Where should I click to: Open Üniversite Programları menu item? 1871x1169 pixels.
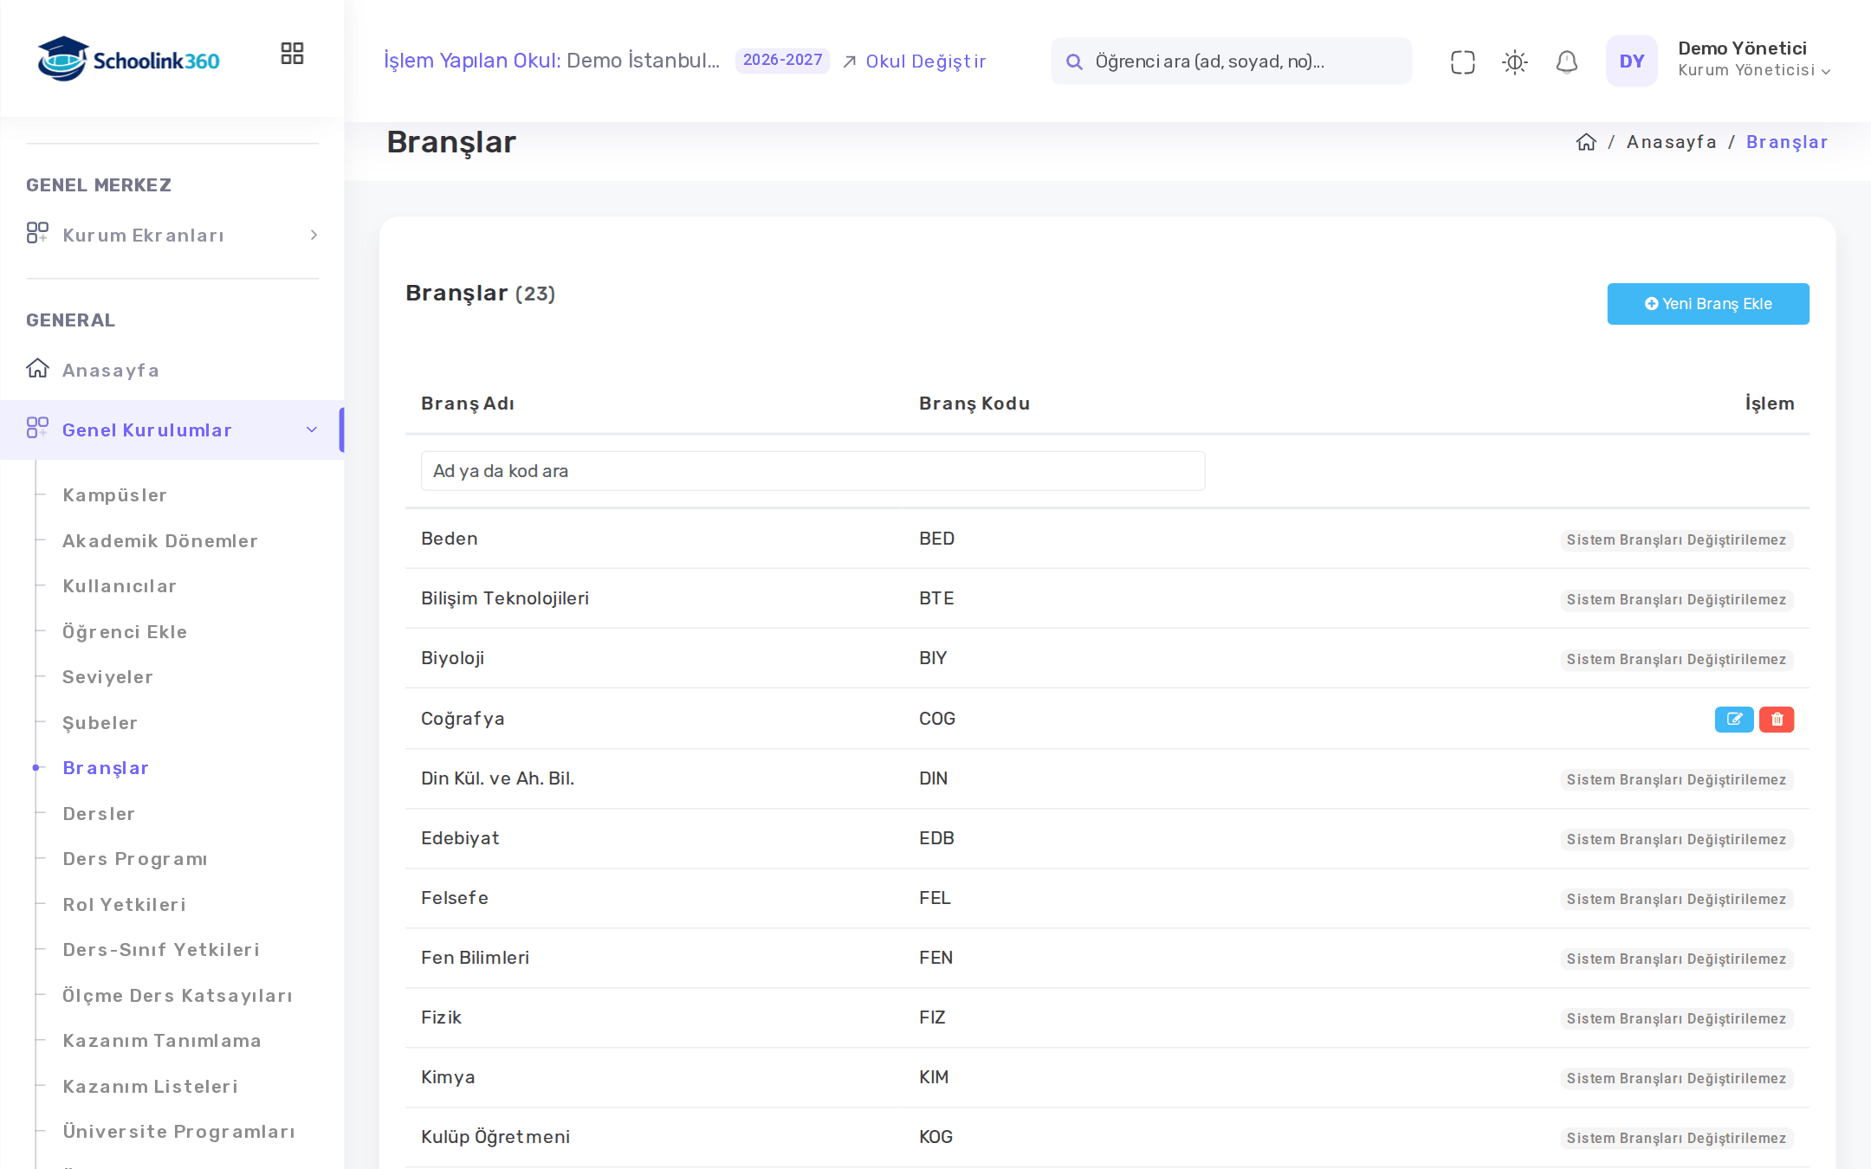[x=178, y=1132]
